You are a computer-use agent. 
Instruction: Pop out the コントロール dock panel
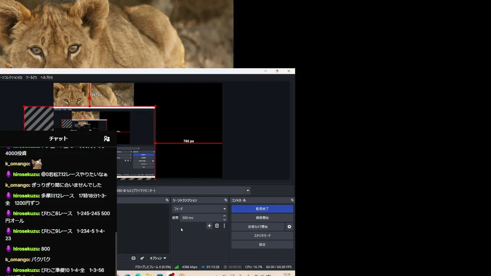pos(292,200)
